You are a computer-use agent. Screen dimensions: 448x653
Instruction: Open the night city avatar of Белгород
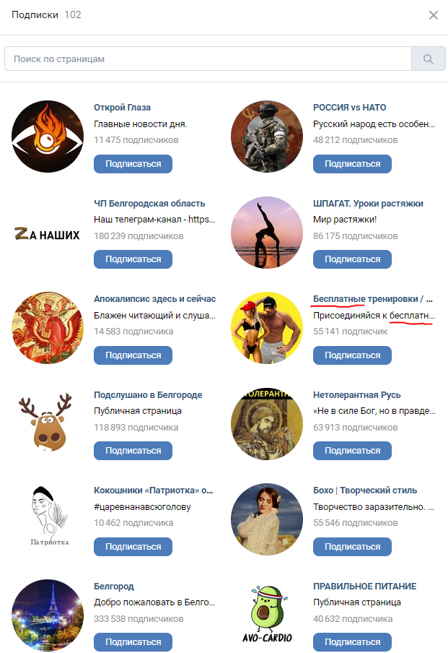point(48,615)
